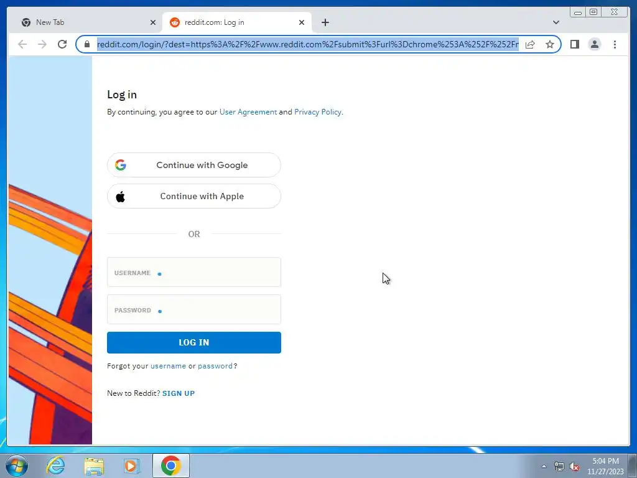Share this page using the share icon
The height and width of the screenshot is (478, 637).
tap(530, 44)
